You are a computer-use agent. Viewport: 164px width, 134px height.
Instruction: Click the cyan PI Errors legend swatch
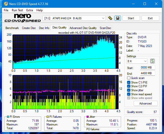coord(8,117)
